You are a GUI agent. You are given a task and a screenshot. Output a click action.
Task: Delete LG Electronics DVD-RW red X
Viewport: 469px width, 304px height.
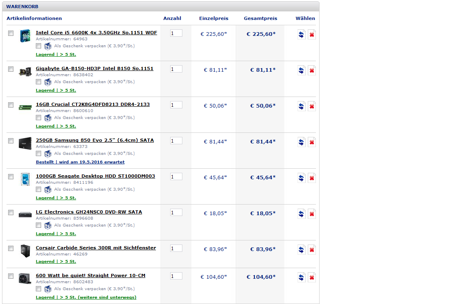click(x=312, y=214)
